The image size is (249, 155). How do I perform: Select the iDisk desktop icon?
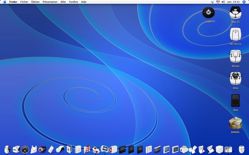point(235,78)
